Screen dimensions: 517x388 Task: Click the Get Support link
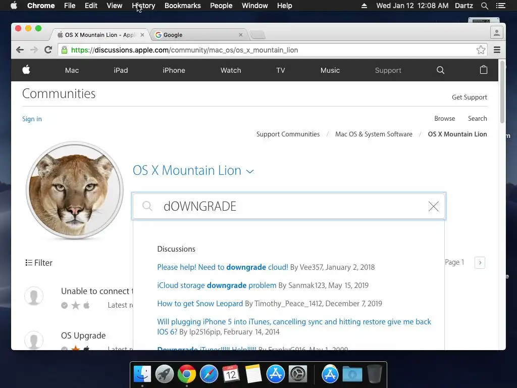469,97
